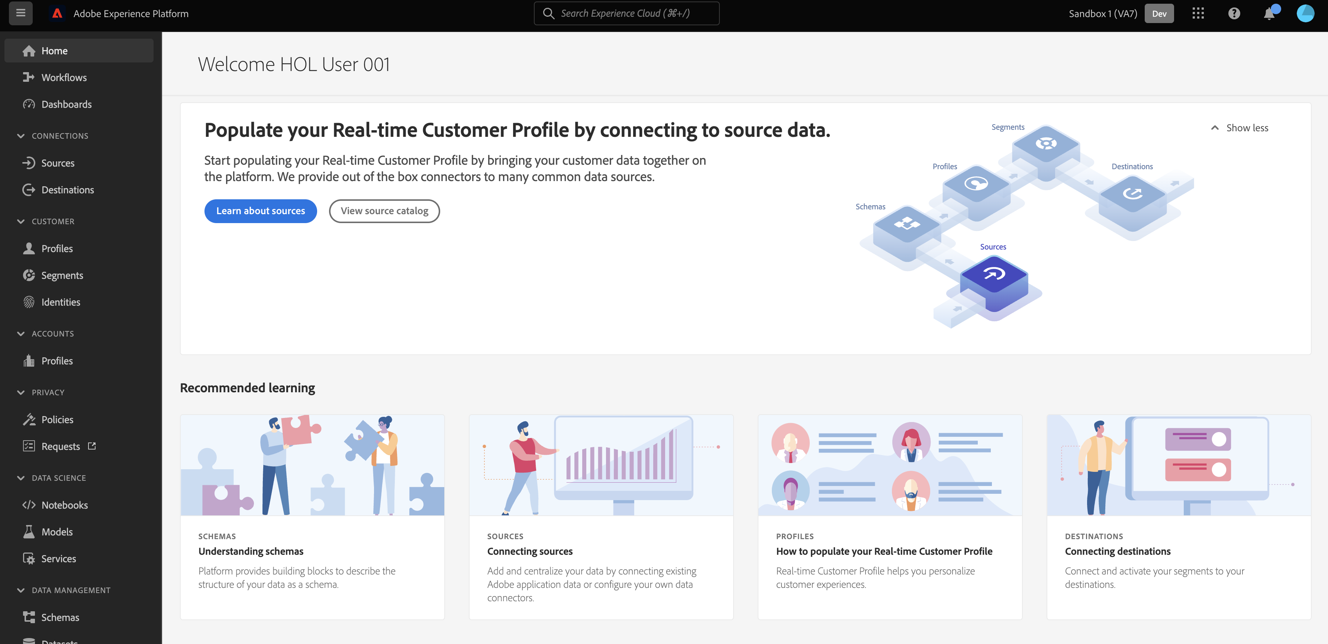Click the Destinations icon in sidebar
Image resolution: width=1328 pixels, height=644 pixels.
[x=29, y=190]
